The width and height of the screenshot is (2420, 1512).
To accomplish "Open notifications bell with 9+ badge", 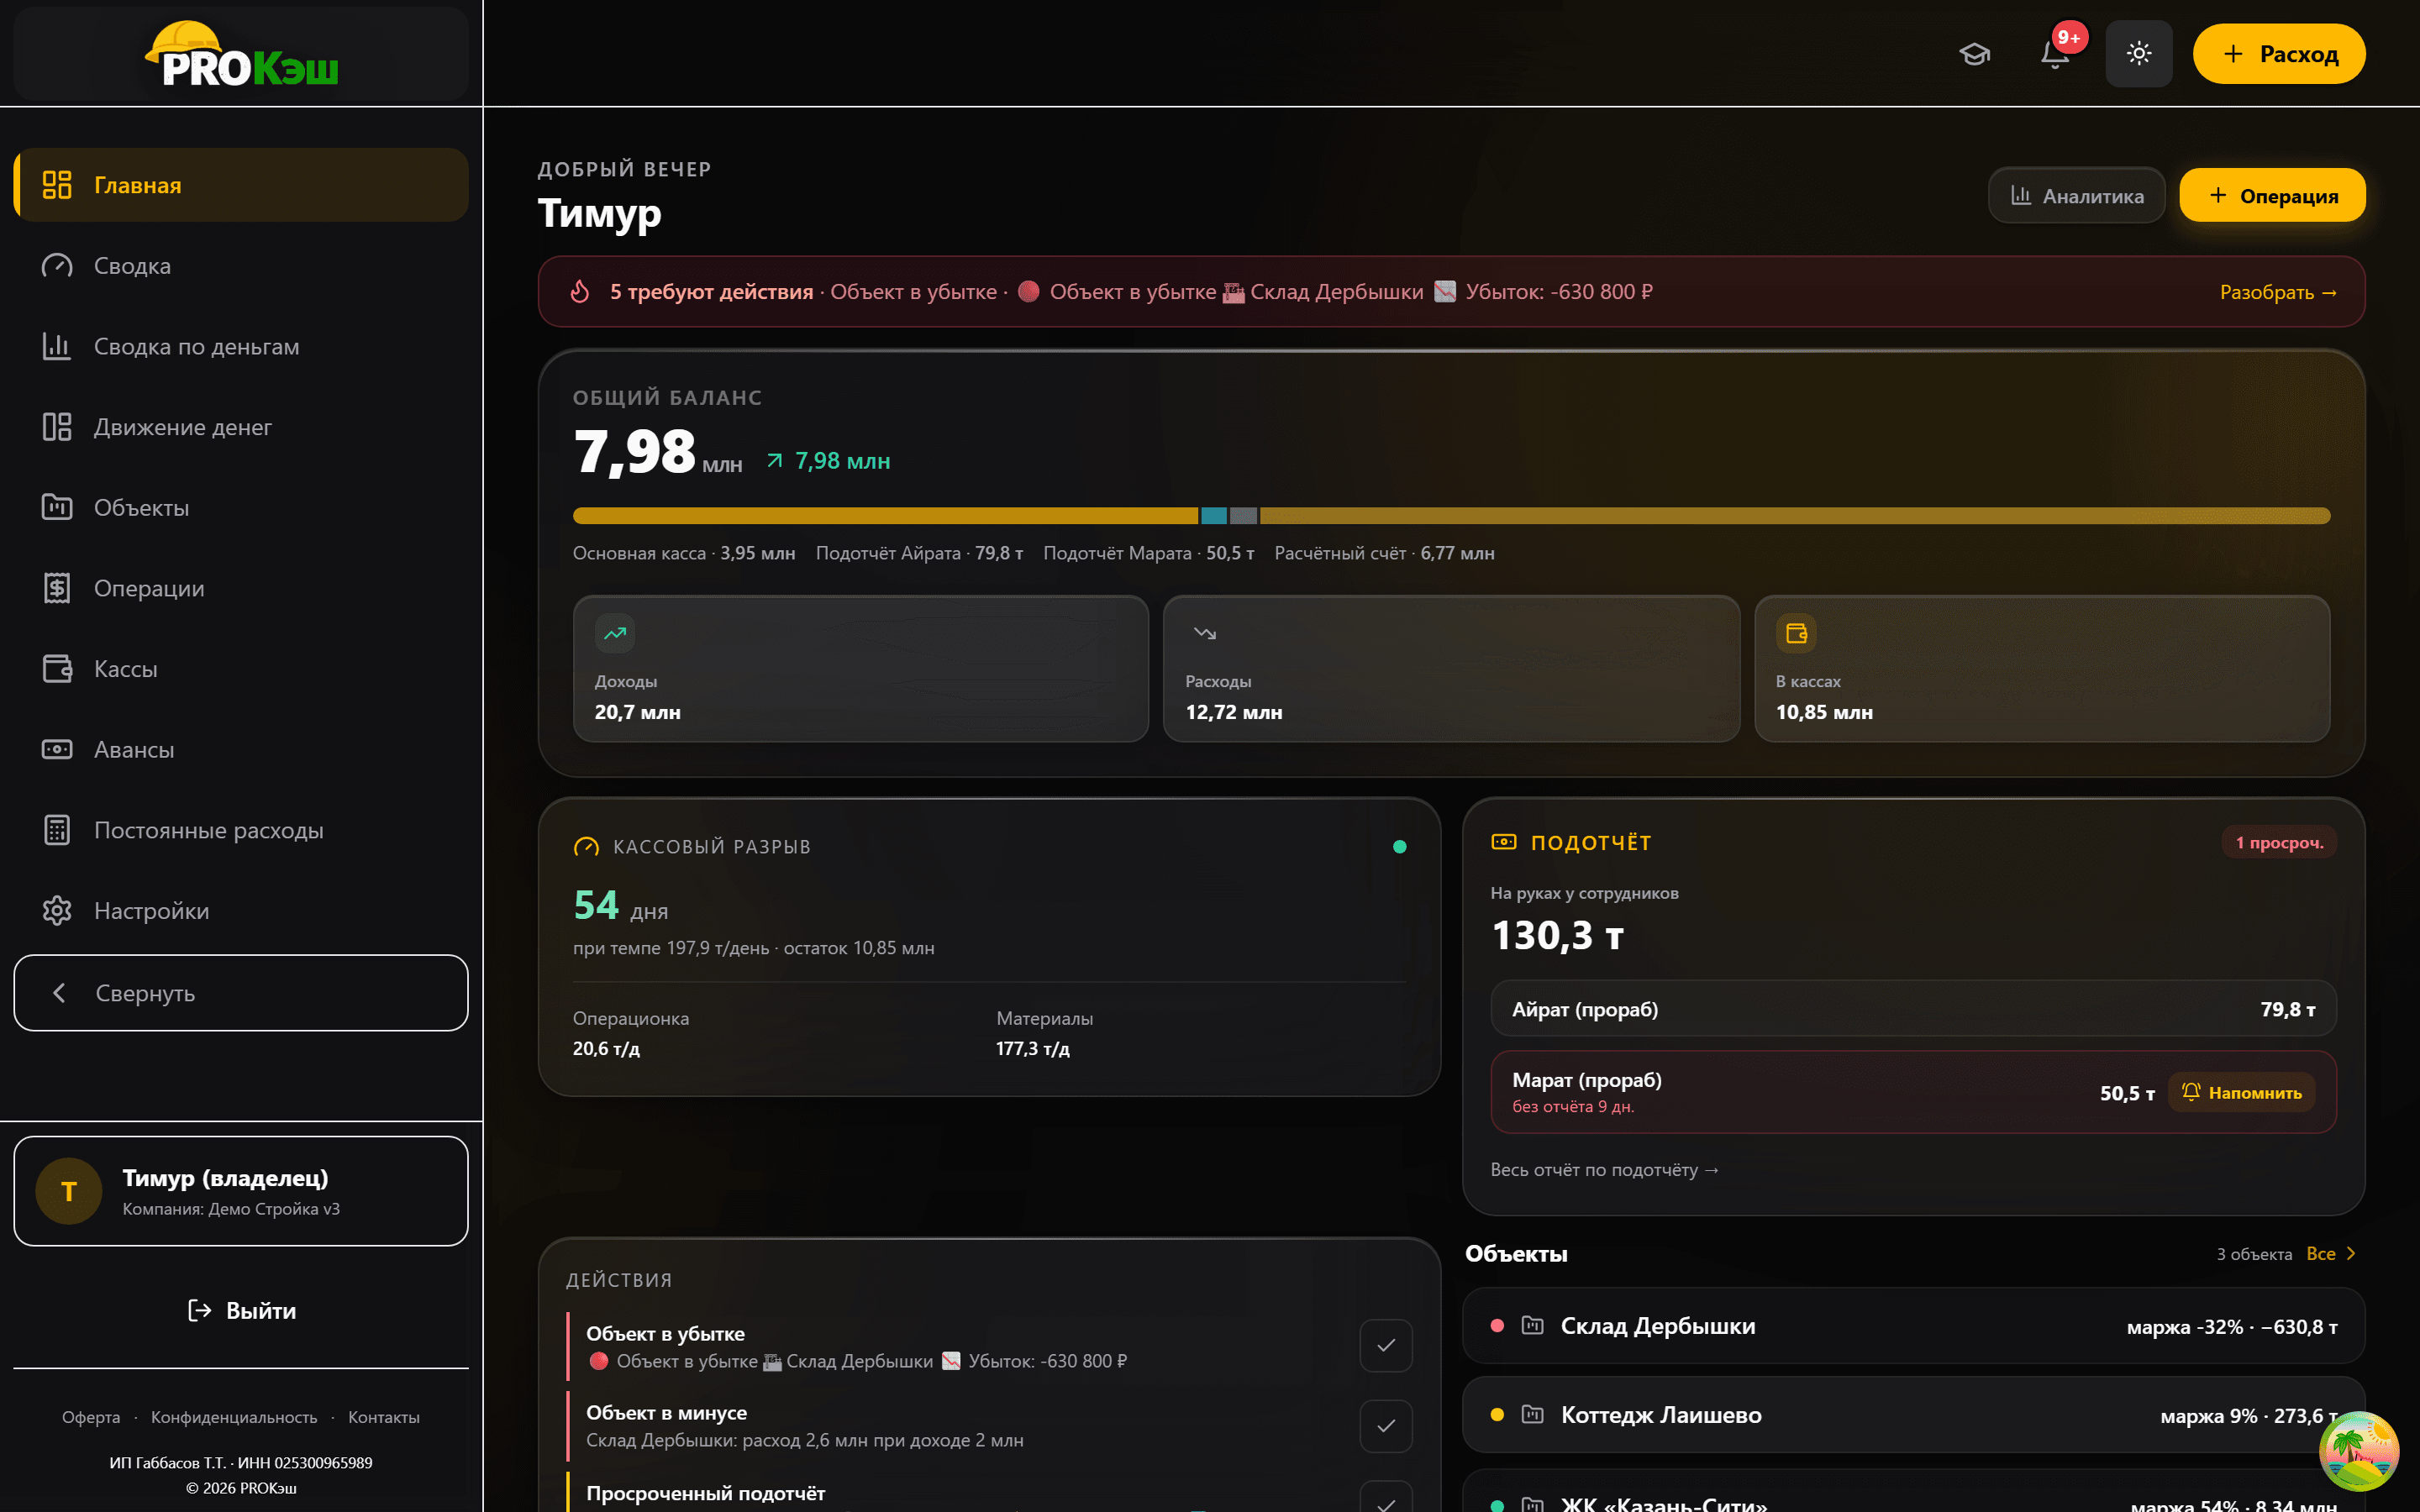I will coord(2056,54).
